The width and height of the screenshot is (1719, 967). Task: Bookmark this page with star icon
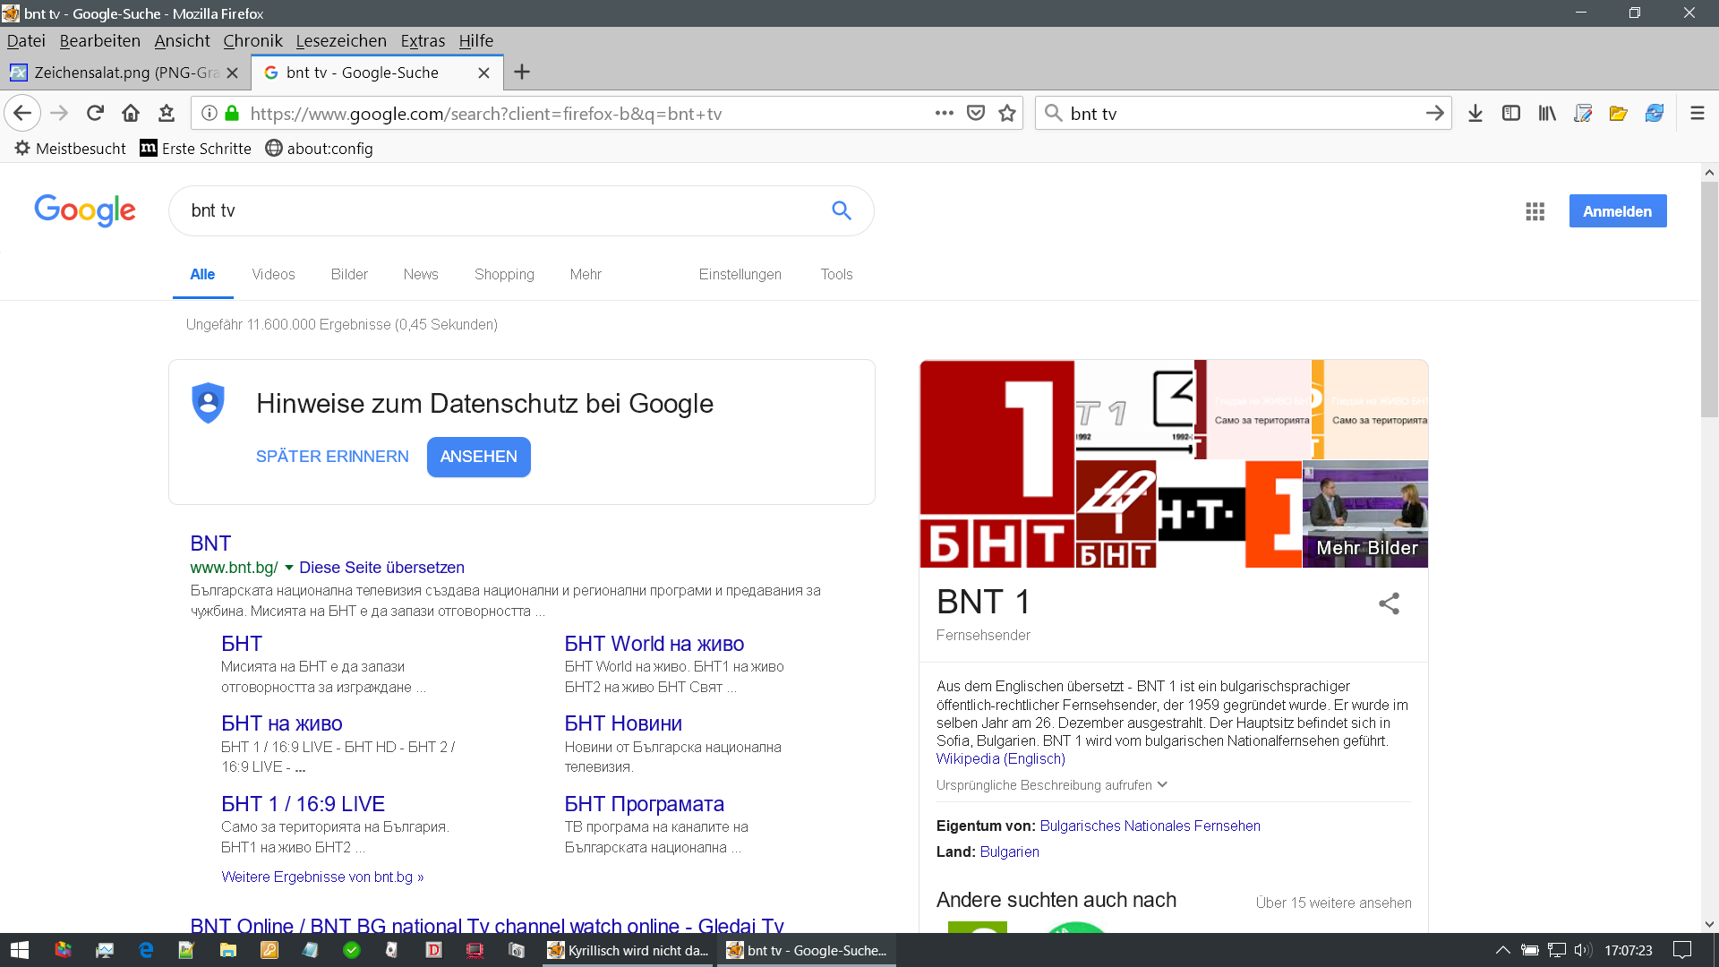pos(1007,113)
